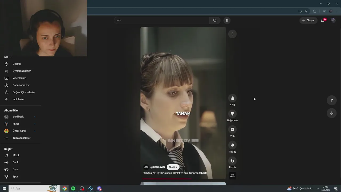Subscribe with Abone ol button
341x192 pixels.
[173, 167]
